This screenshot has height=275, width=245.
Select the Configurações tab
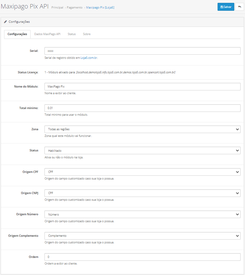pyautogui.click(x=17, y=34)
